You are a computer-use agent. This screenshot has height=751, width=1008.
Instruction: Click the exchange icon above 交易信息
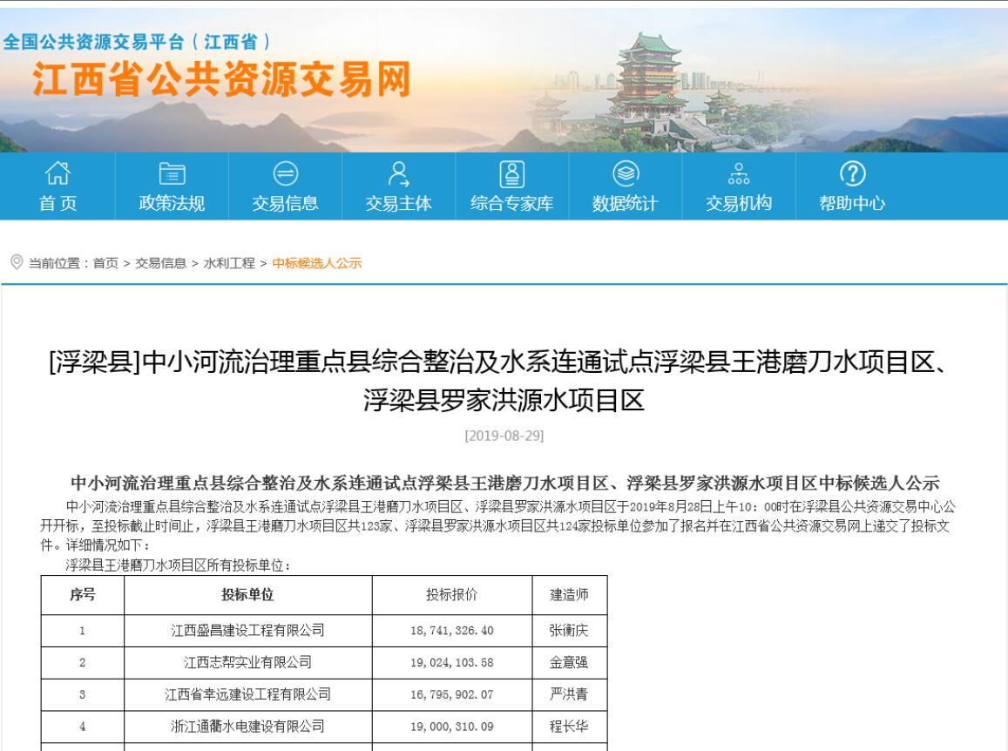[x=285, y=173]
